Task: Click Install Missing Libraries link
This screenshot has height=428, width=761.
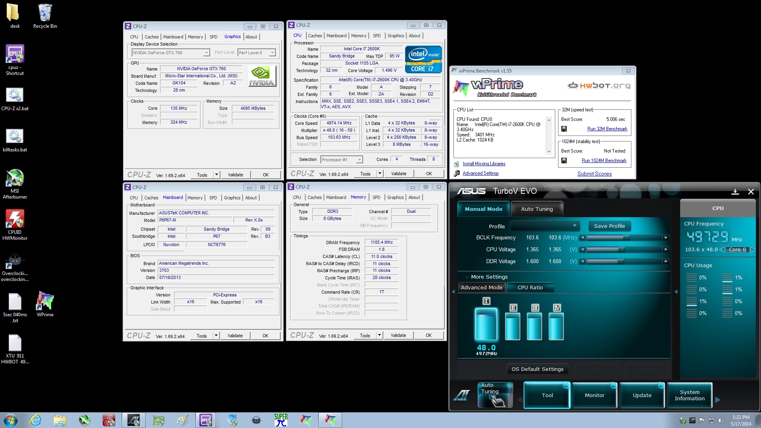Action: point(484,164)
